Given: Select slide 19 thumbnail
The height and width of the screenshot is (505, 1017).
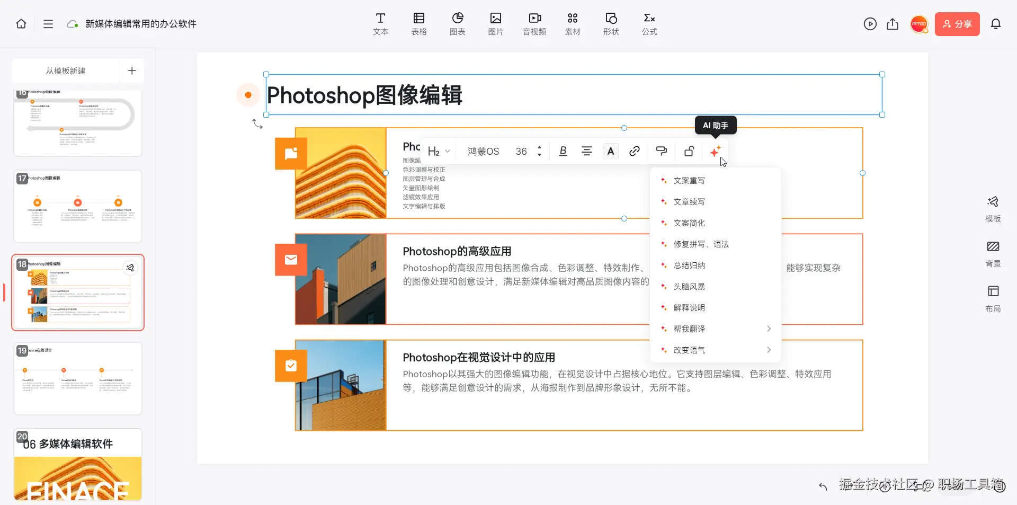Looking at the screenshot, I should click(x=78, y=378).
